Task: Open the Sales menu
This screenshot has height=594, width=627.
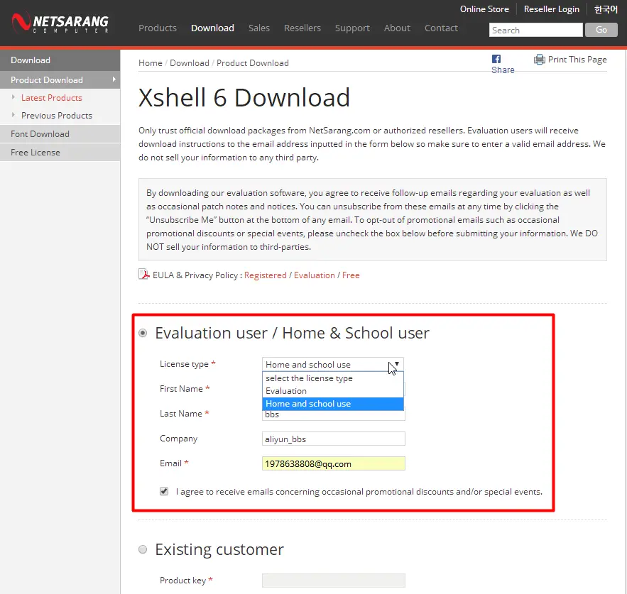Action: click(259, 28)
